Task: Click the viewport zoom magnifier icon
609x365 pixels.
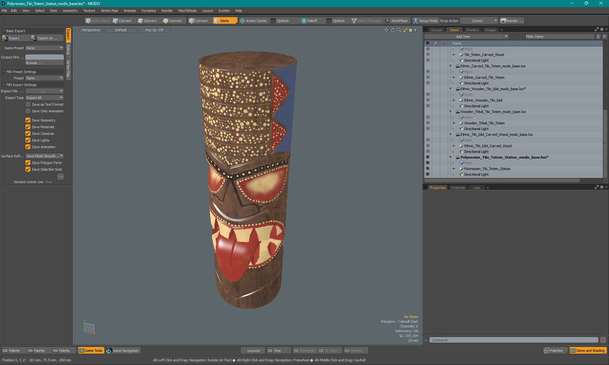Action: tap(399, 30)
